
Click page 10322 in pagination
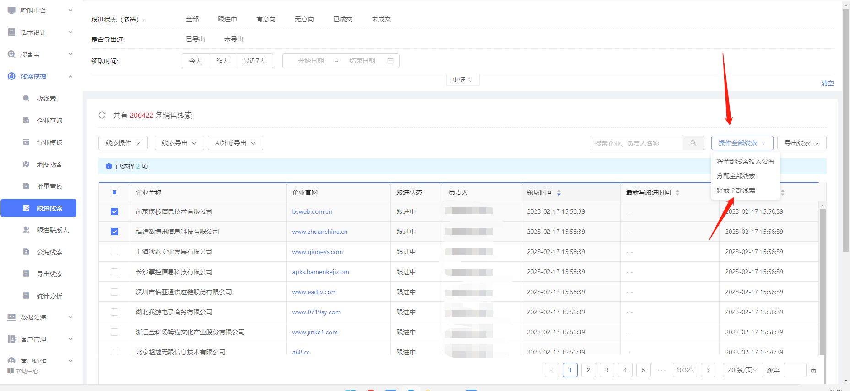point(685,370)
